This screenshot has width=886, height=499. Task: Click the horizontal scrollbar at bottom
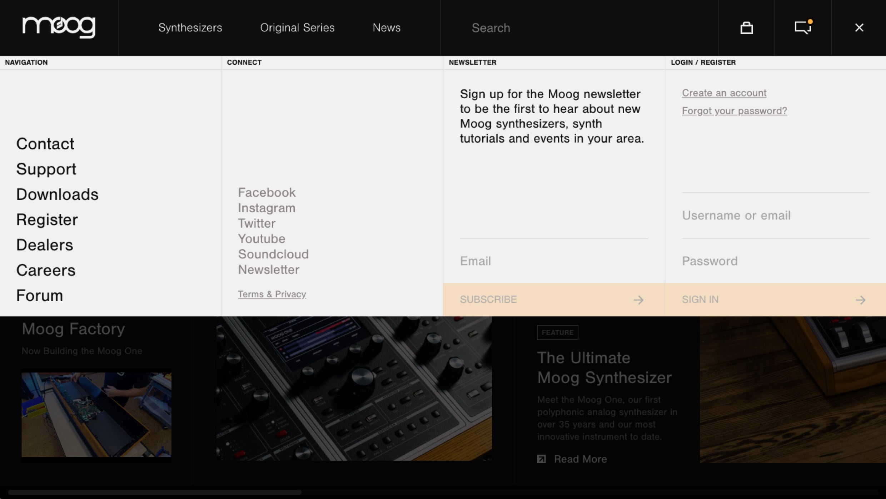154,492
